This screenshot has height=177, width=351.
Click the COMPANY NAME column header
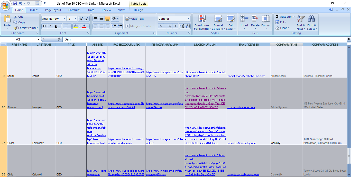287,45
